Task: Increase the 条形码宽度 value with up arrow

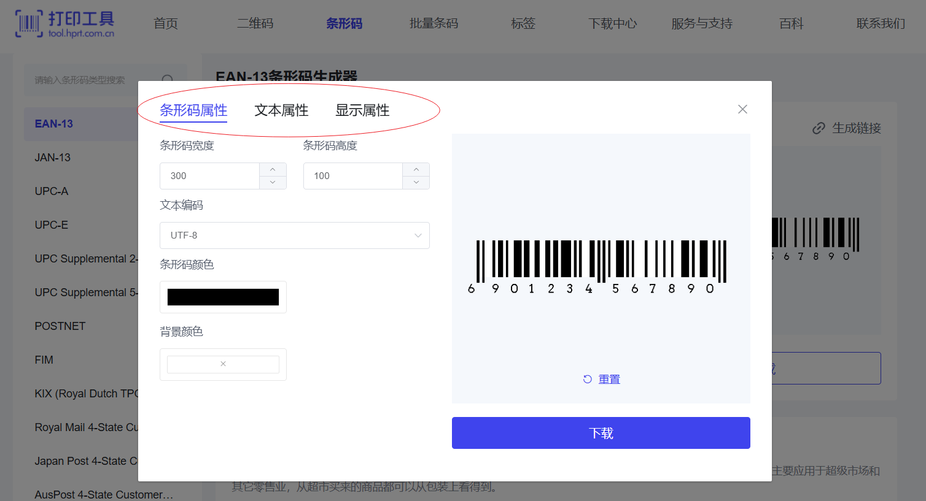Action: point(273,169)
